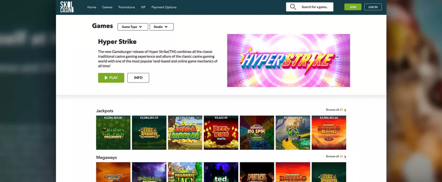Viewport: 442px width, 182px height.
Task: Open the Primal Megaways game tile
Action: click(x=149, y=172)
